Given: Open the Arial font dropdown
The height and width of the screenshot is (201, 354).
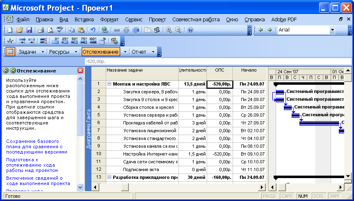Looking at the screenshot, I should pos(332,30).
